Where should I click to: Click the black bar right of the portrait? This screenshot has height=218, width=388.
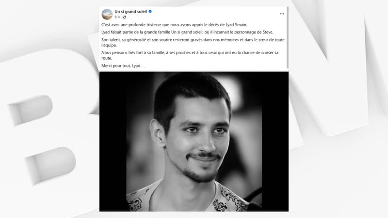[x=275, y=141]
